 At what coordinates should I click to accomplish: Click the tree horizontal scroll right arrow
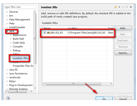(x=32, y=91)
